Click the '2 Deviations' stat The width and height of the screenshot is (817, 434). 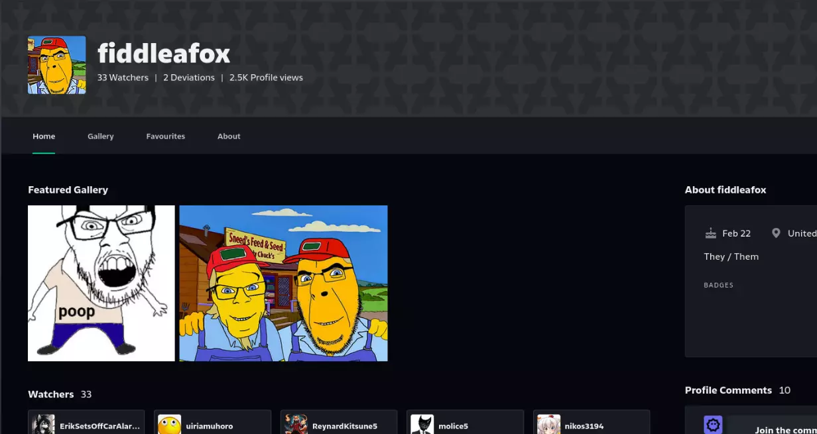(189, 78)
